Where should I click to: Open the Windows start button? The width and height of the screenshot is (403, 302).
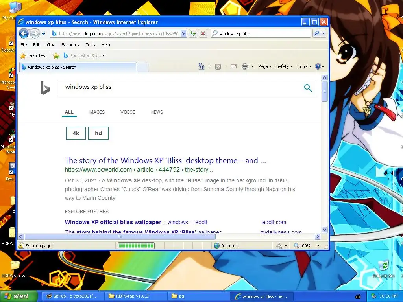pos(18,296)
